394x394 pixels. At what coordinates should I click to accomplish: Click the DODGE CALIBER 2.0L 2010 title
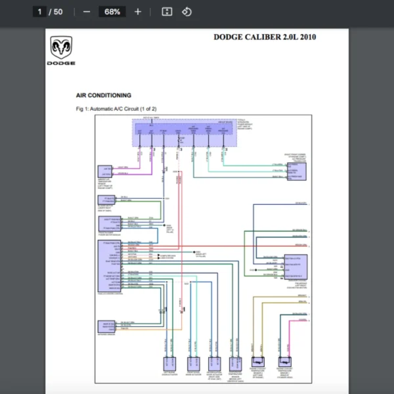265,37
